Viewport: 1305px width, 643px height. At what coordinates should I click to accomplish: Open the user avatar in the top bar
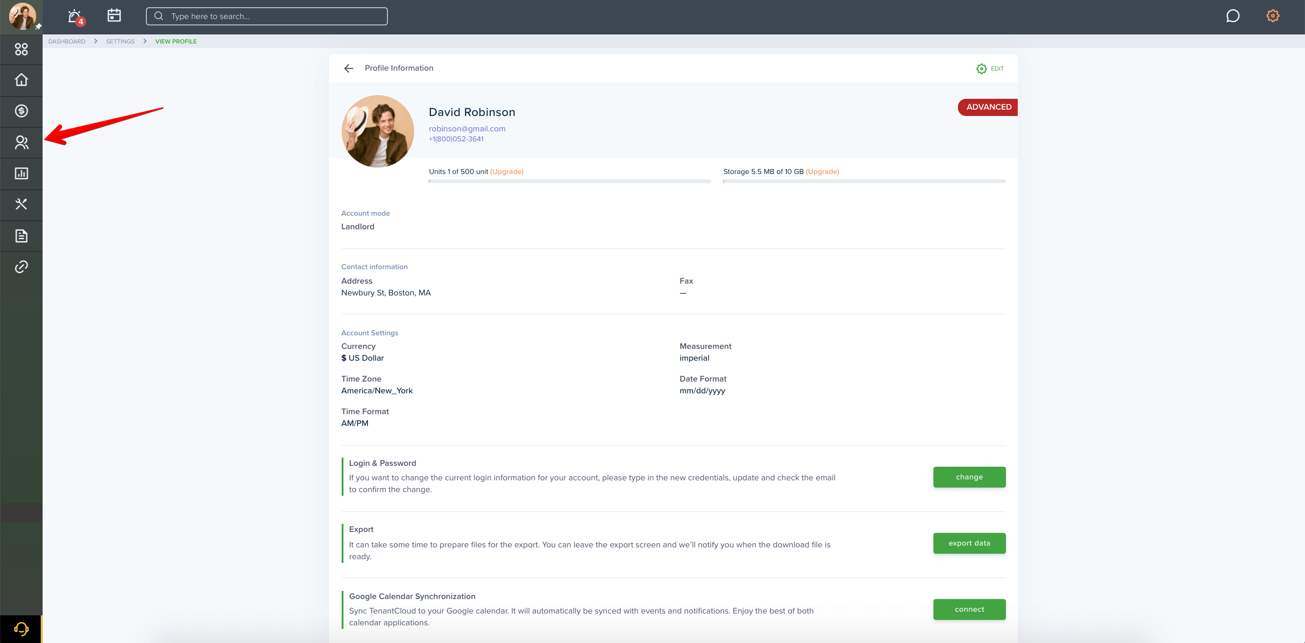[x=22, y=16]
